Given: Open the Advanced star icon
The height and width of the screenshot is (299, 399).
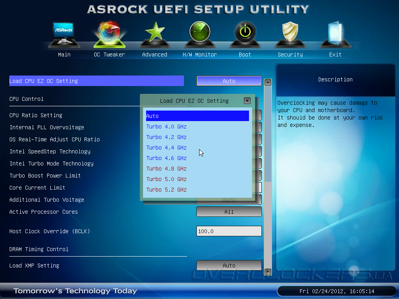Looking at the screenshot, I should coord(154,34).
